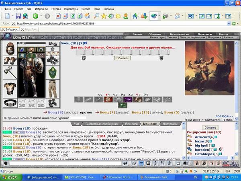Image resolution: width=241 pixels, height=181 pixels.
Task: Open dropdown arrow next to Back button
Action: [x=41, y=16]
